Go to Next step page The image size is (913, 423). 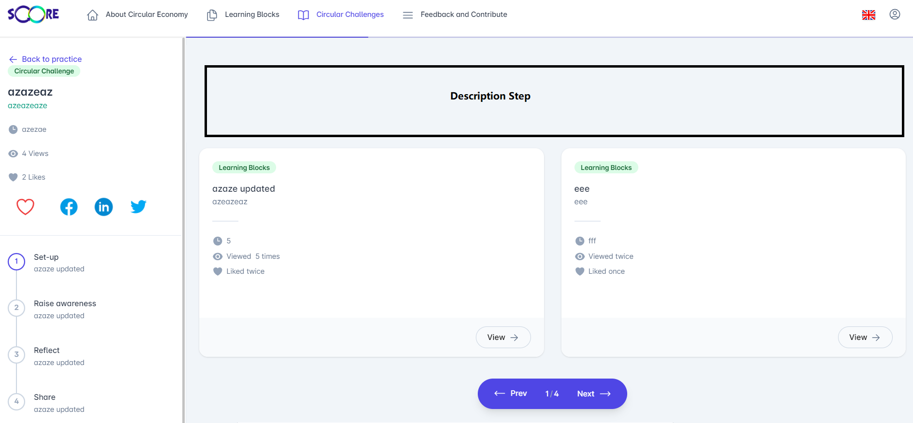(x=593, y=394)
